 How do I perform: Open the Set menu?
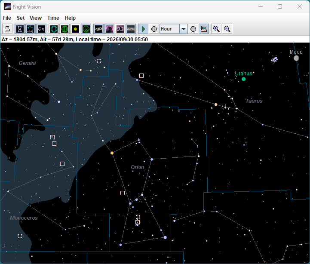pos(21,18)
